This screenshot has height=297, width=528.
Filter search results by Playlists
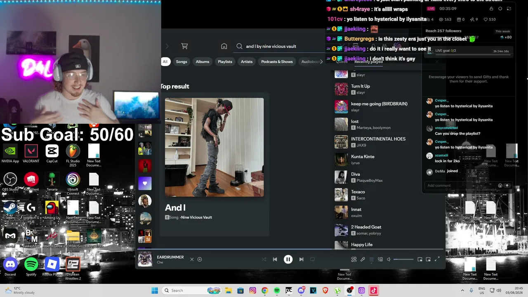tap(225, 62)
